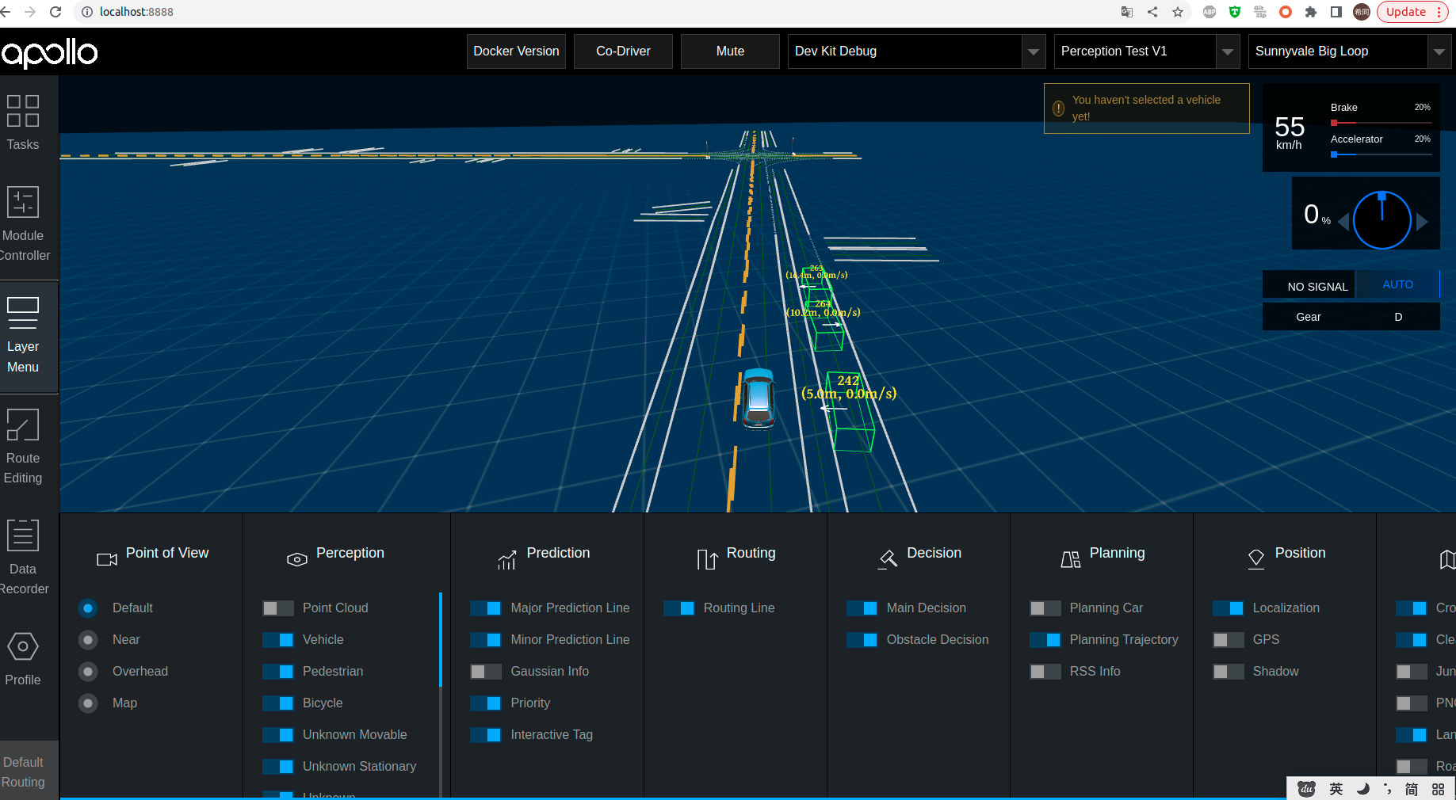Click the Decision gavel icon
The height and width of the screenshot is (800, 1456).
[889, 560]
